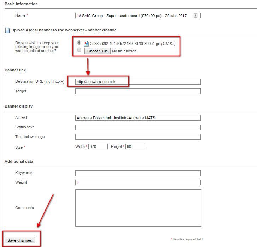This screenshot has width=257, height=247.
Task: Click the "(107 Kb)" file size text
Action: point(168,44)
